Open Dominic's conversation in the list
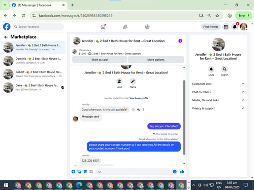The image size is (254, 190). (x=34, y=61)
